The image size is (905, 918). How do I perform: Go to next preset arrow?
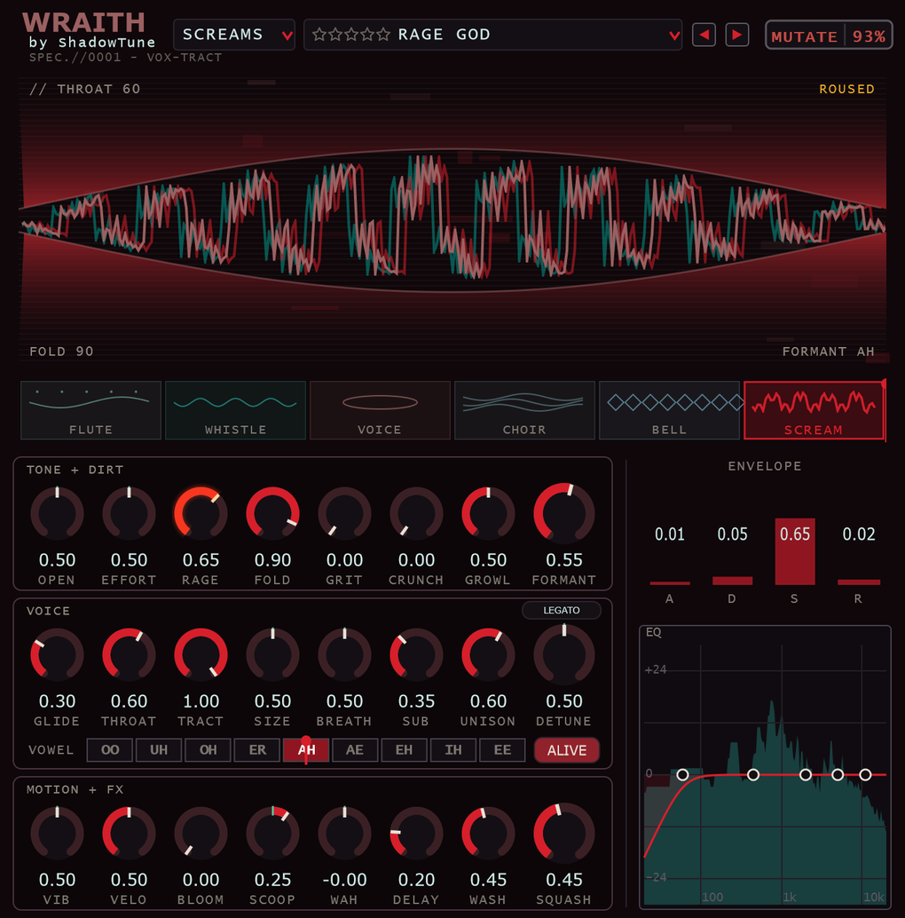737,36
